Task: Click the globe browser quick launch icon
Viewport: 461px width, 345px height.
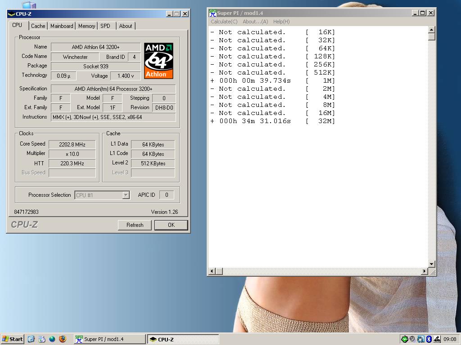Action: pos(52,339)
